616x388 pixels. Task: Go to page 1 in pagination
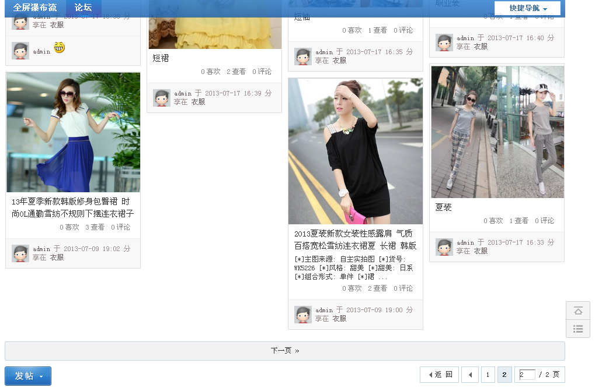click(x=488, y=375)
